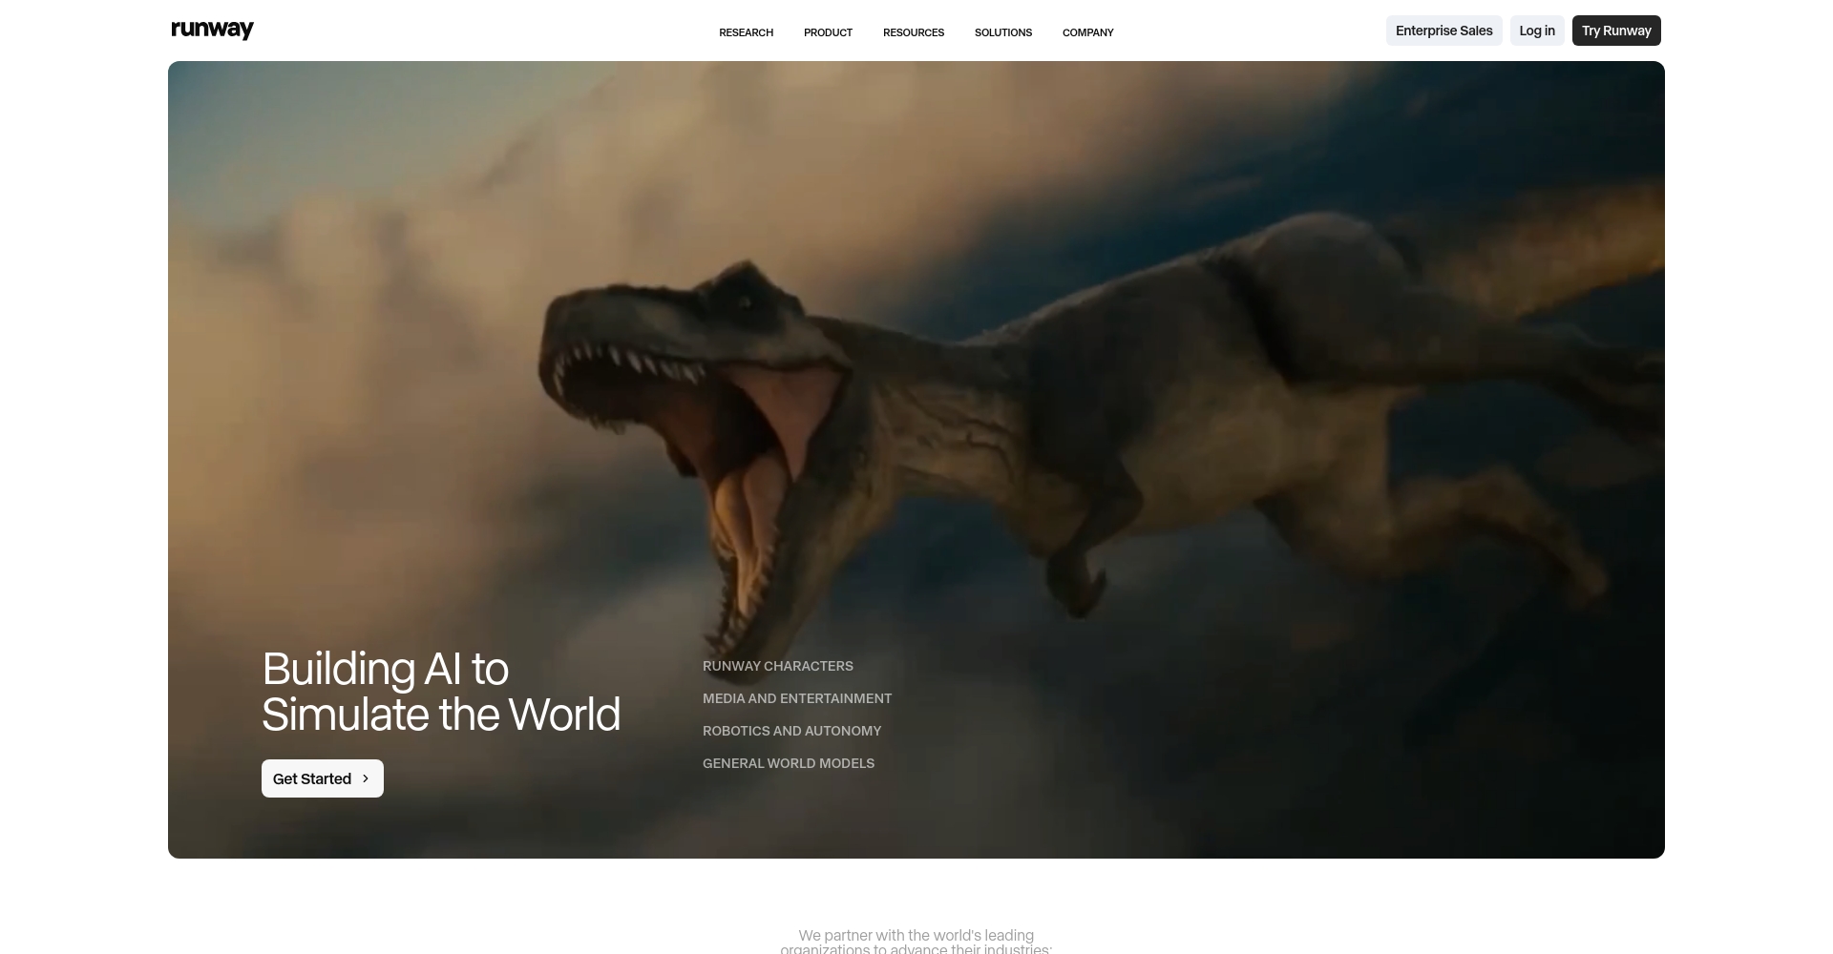The height and width of the screenshot is (954, 1833).
Task: Select Media and Entertainment
Action: (x=796, y=698)
